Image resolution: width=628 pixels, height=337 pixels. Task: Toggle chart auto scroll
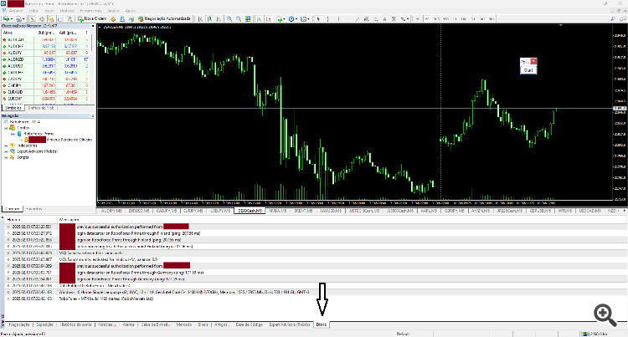point(259,18)
